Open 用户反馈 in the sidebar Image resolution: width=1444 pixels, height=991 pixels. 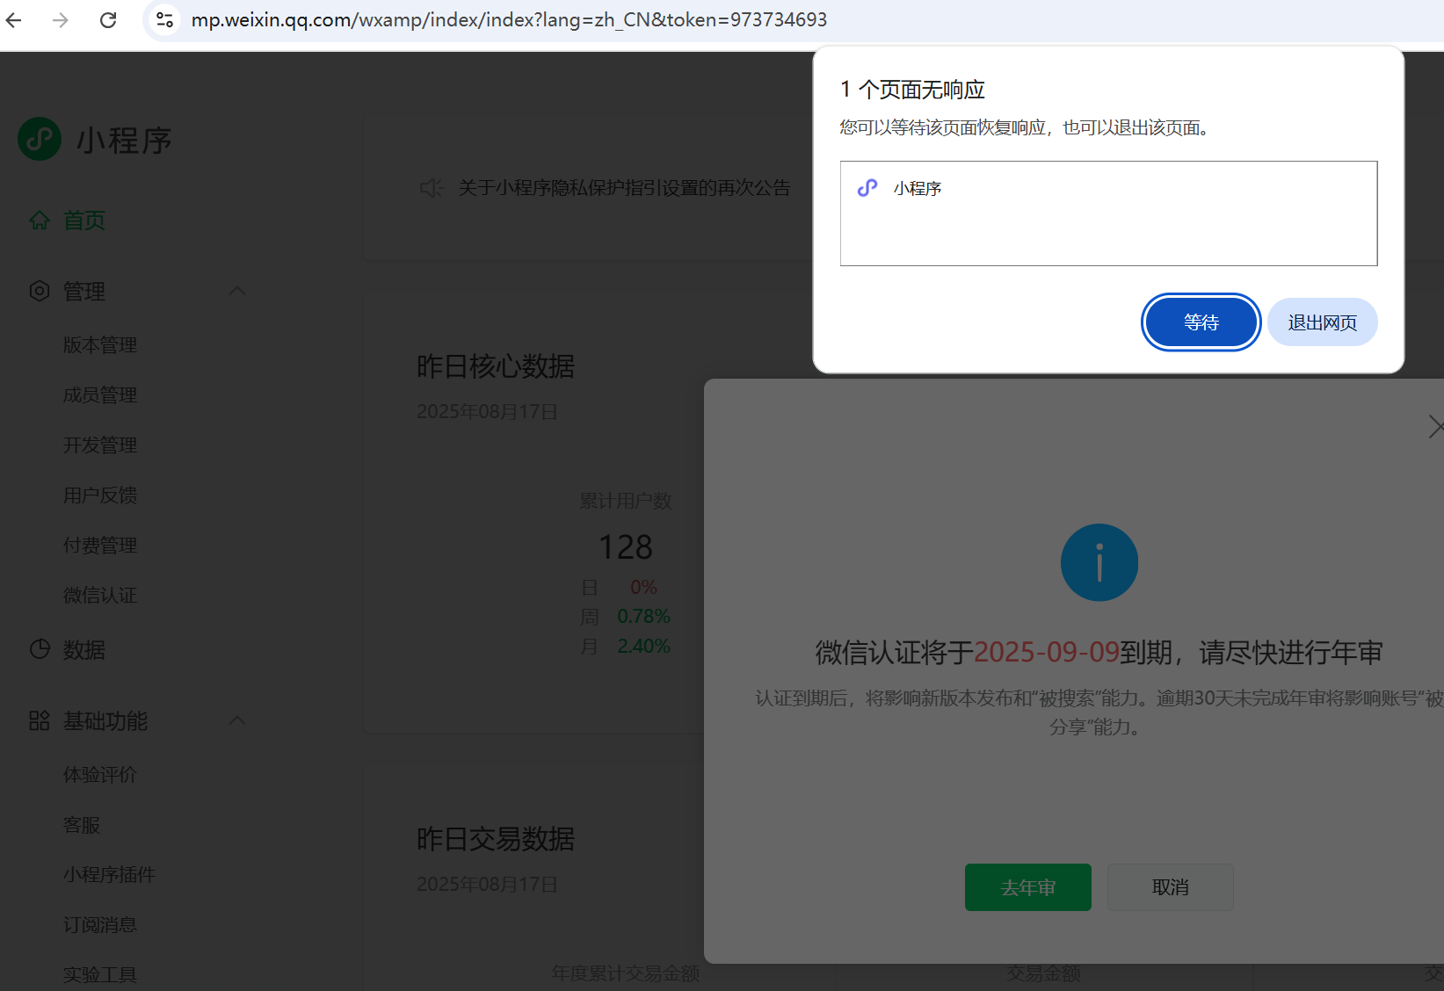pos(100,495)
